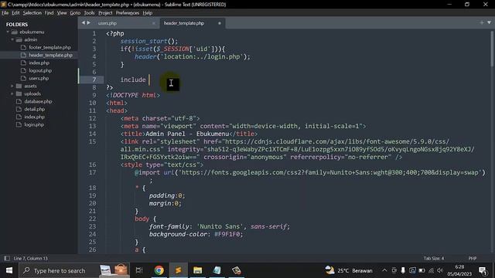Open detail.php in sidebar
Image resolution: width=495 pixels, height=278 pixels.
[x=34, y=109]
